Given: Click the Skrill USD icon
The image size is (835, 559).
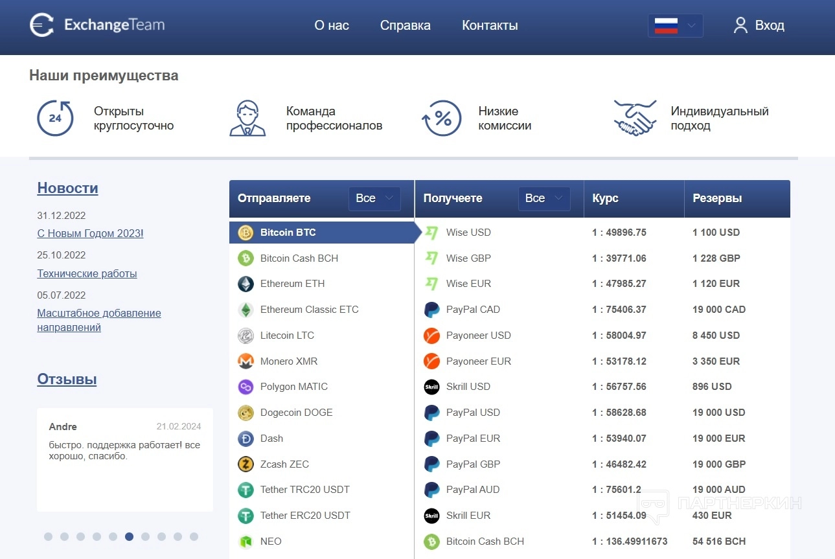Looking at the screenshot, I should (431, 387).
